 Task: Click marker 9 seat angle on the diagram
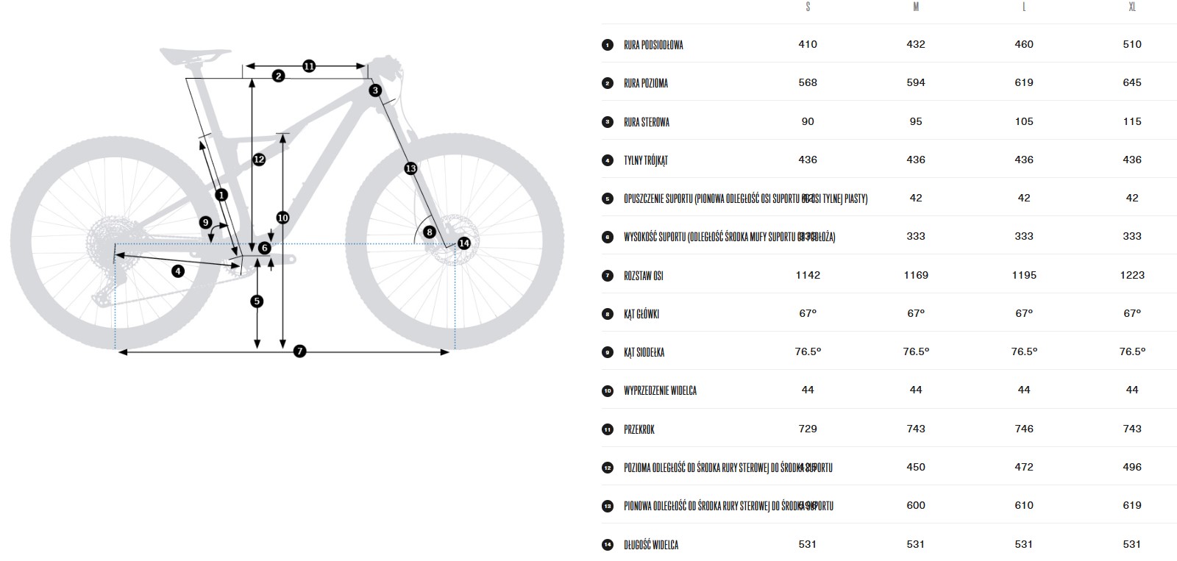pyautogui.click(x=206, y=222)
